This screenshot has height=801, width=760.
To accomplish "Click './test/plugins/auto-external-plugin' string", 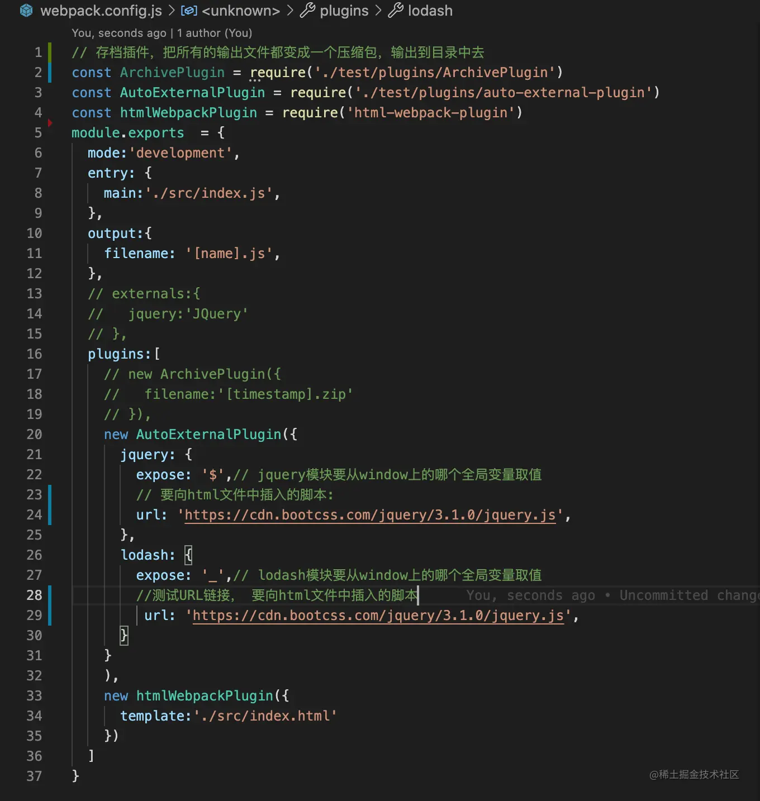I will (503, 93).
